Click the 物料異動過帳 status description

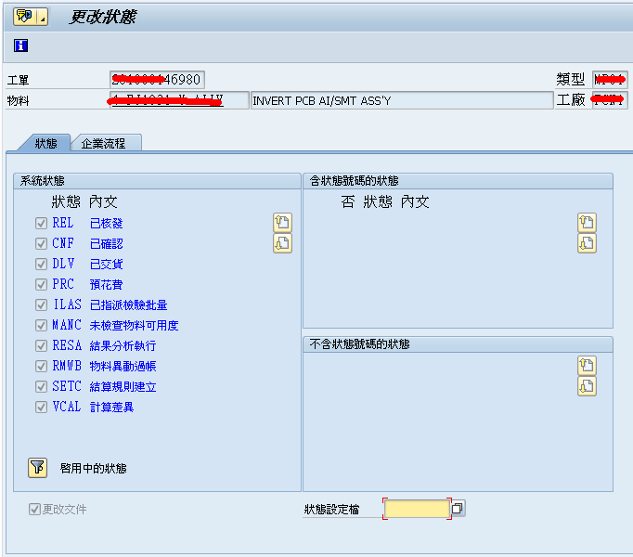click(x=123, y=367)
